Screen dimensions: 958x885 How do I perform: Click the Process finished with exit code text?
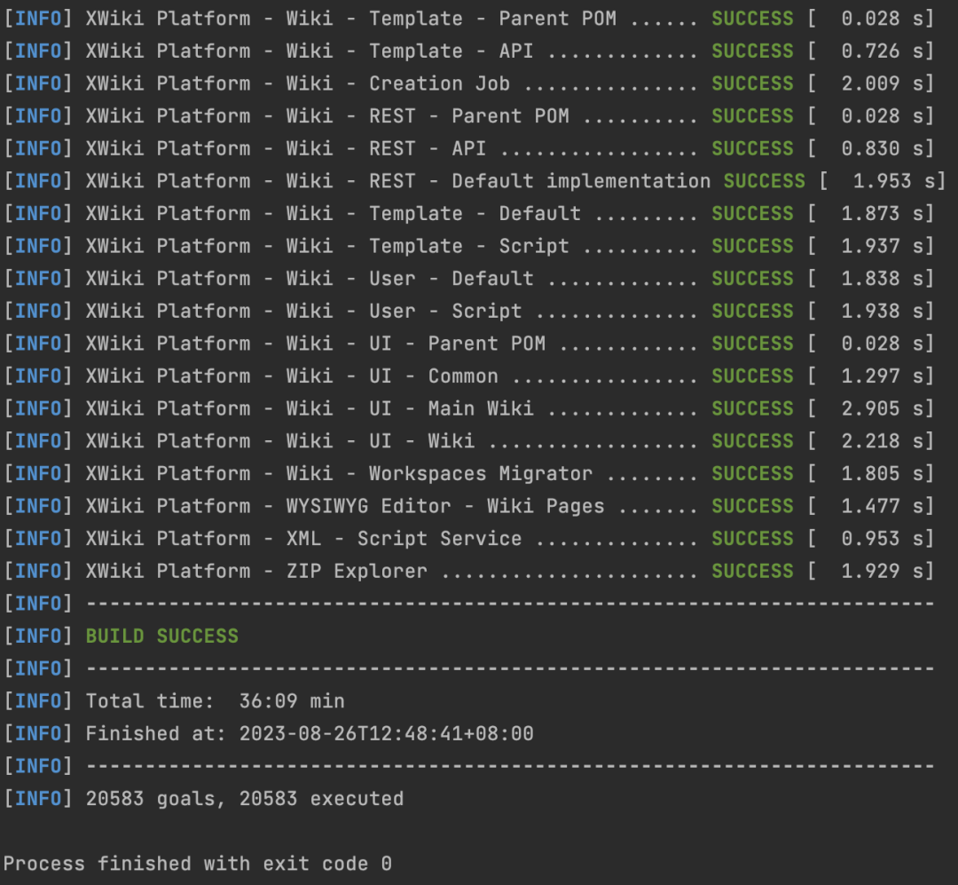[x=197, y=864]
